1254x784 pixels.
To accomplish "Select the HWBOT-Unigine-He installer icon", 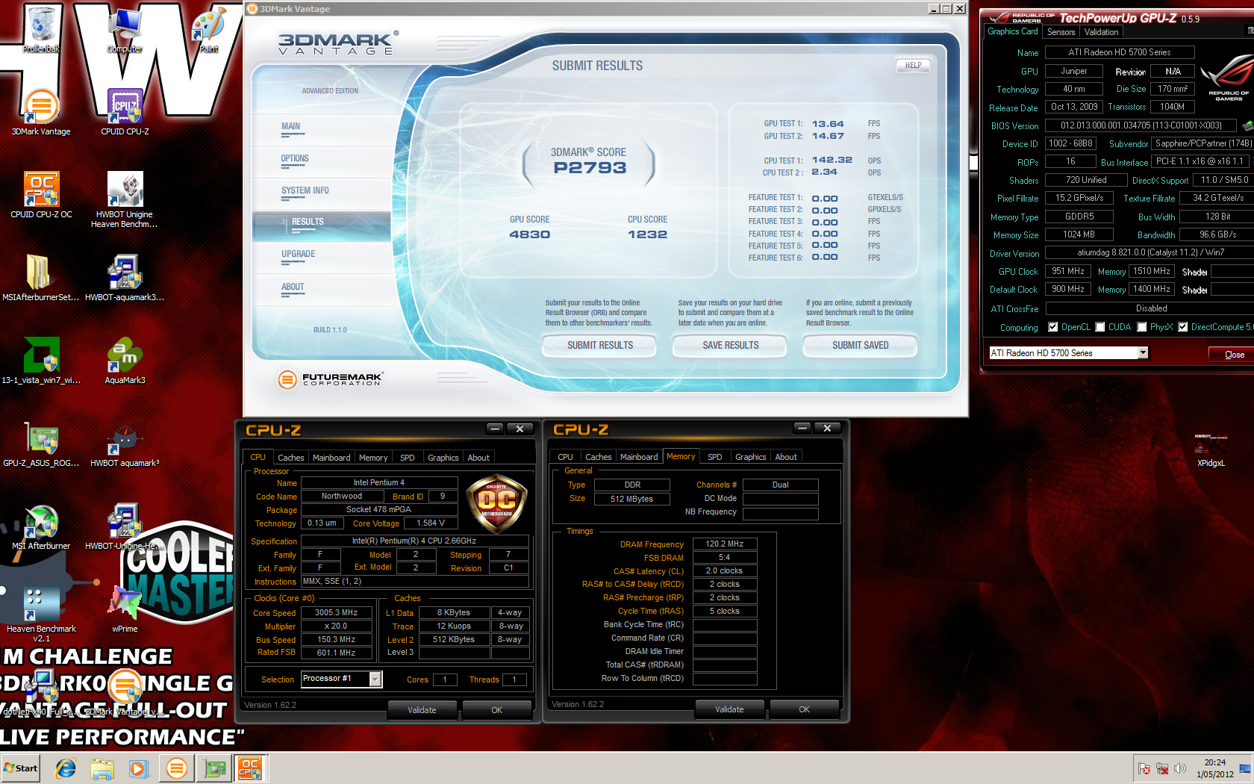I will click(125, 526).
